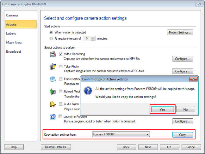The image size is (205, 154).
Task: Uncheck the Video Recording checkbox
Action: point(61,54)
